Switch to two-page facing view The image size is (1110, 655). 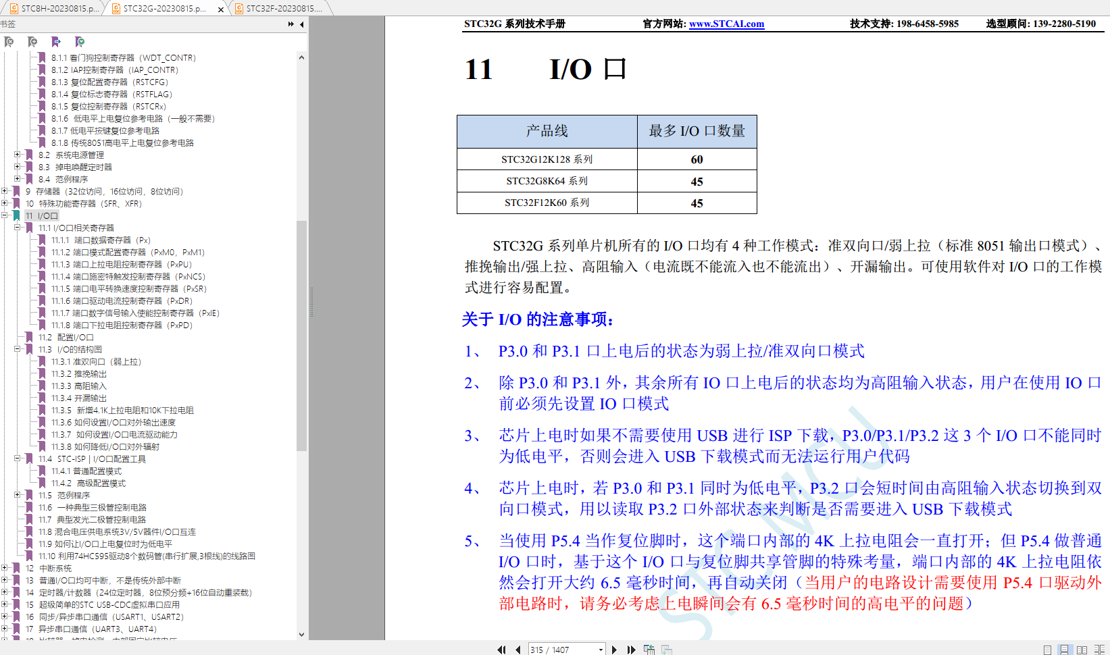coord(1082,650)
